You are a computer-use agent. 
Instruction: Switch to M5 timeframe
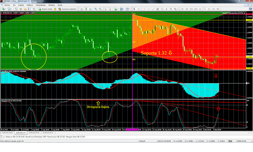[187, 9]
